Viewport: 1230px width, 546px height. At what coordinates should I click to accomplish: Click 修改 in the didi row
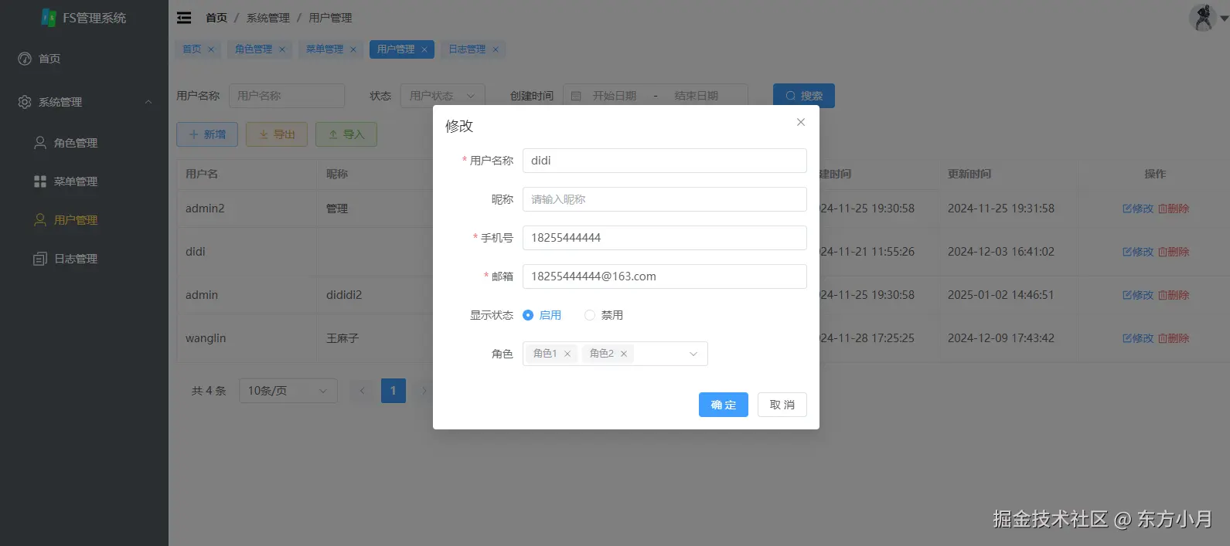pos(1138,252)
